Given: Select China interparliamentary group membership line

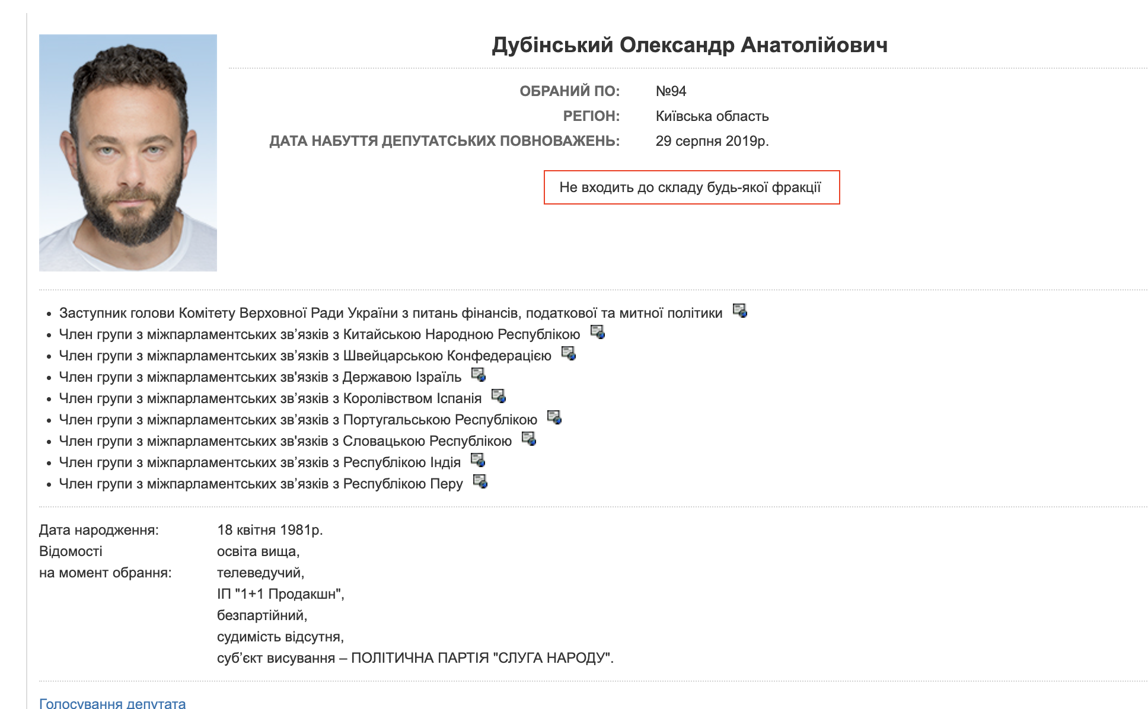Looking at the screenshot, I should click(x=320, y=334).
